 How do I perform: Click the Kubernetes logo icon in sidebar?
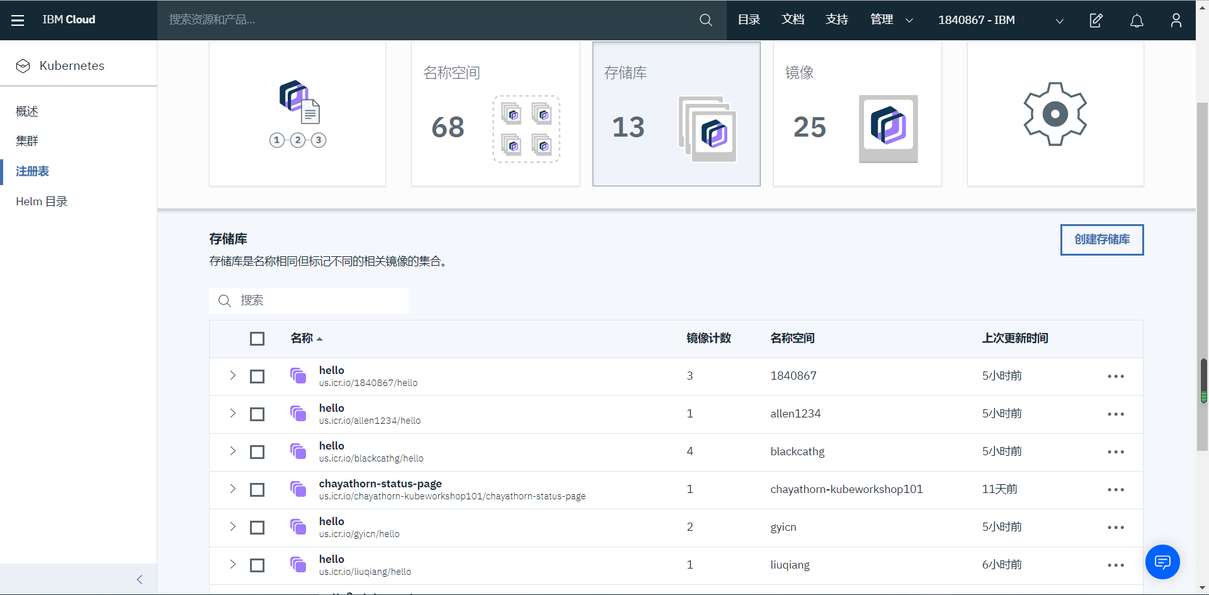pos(23,66)
